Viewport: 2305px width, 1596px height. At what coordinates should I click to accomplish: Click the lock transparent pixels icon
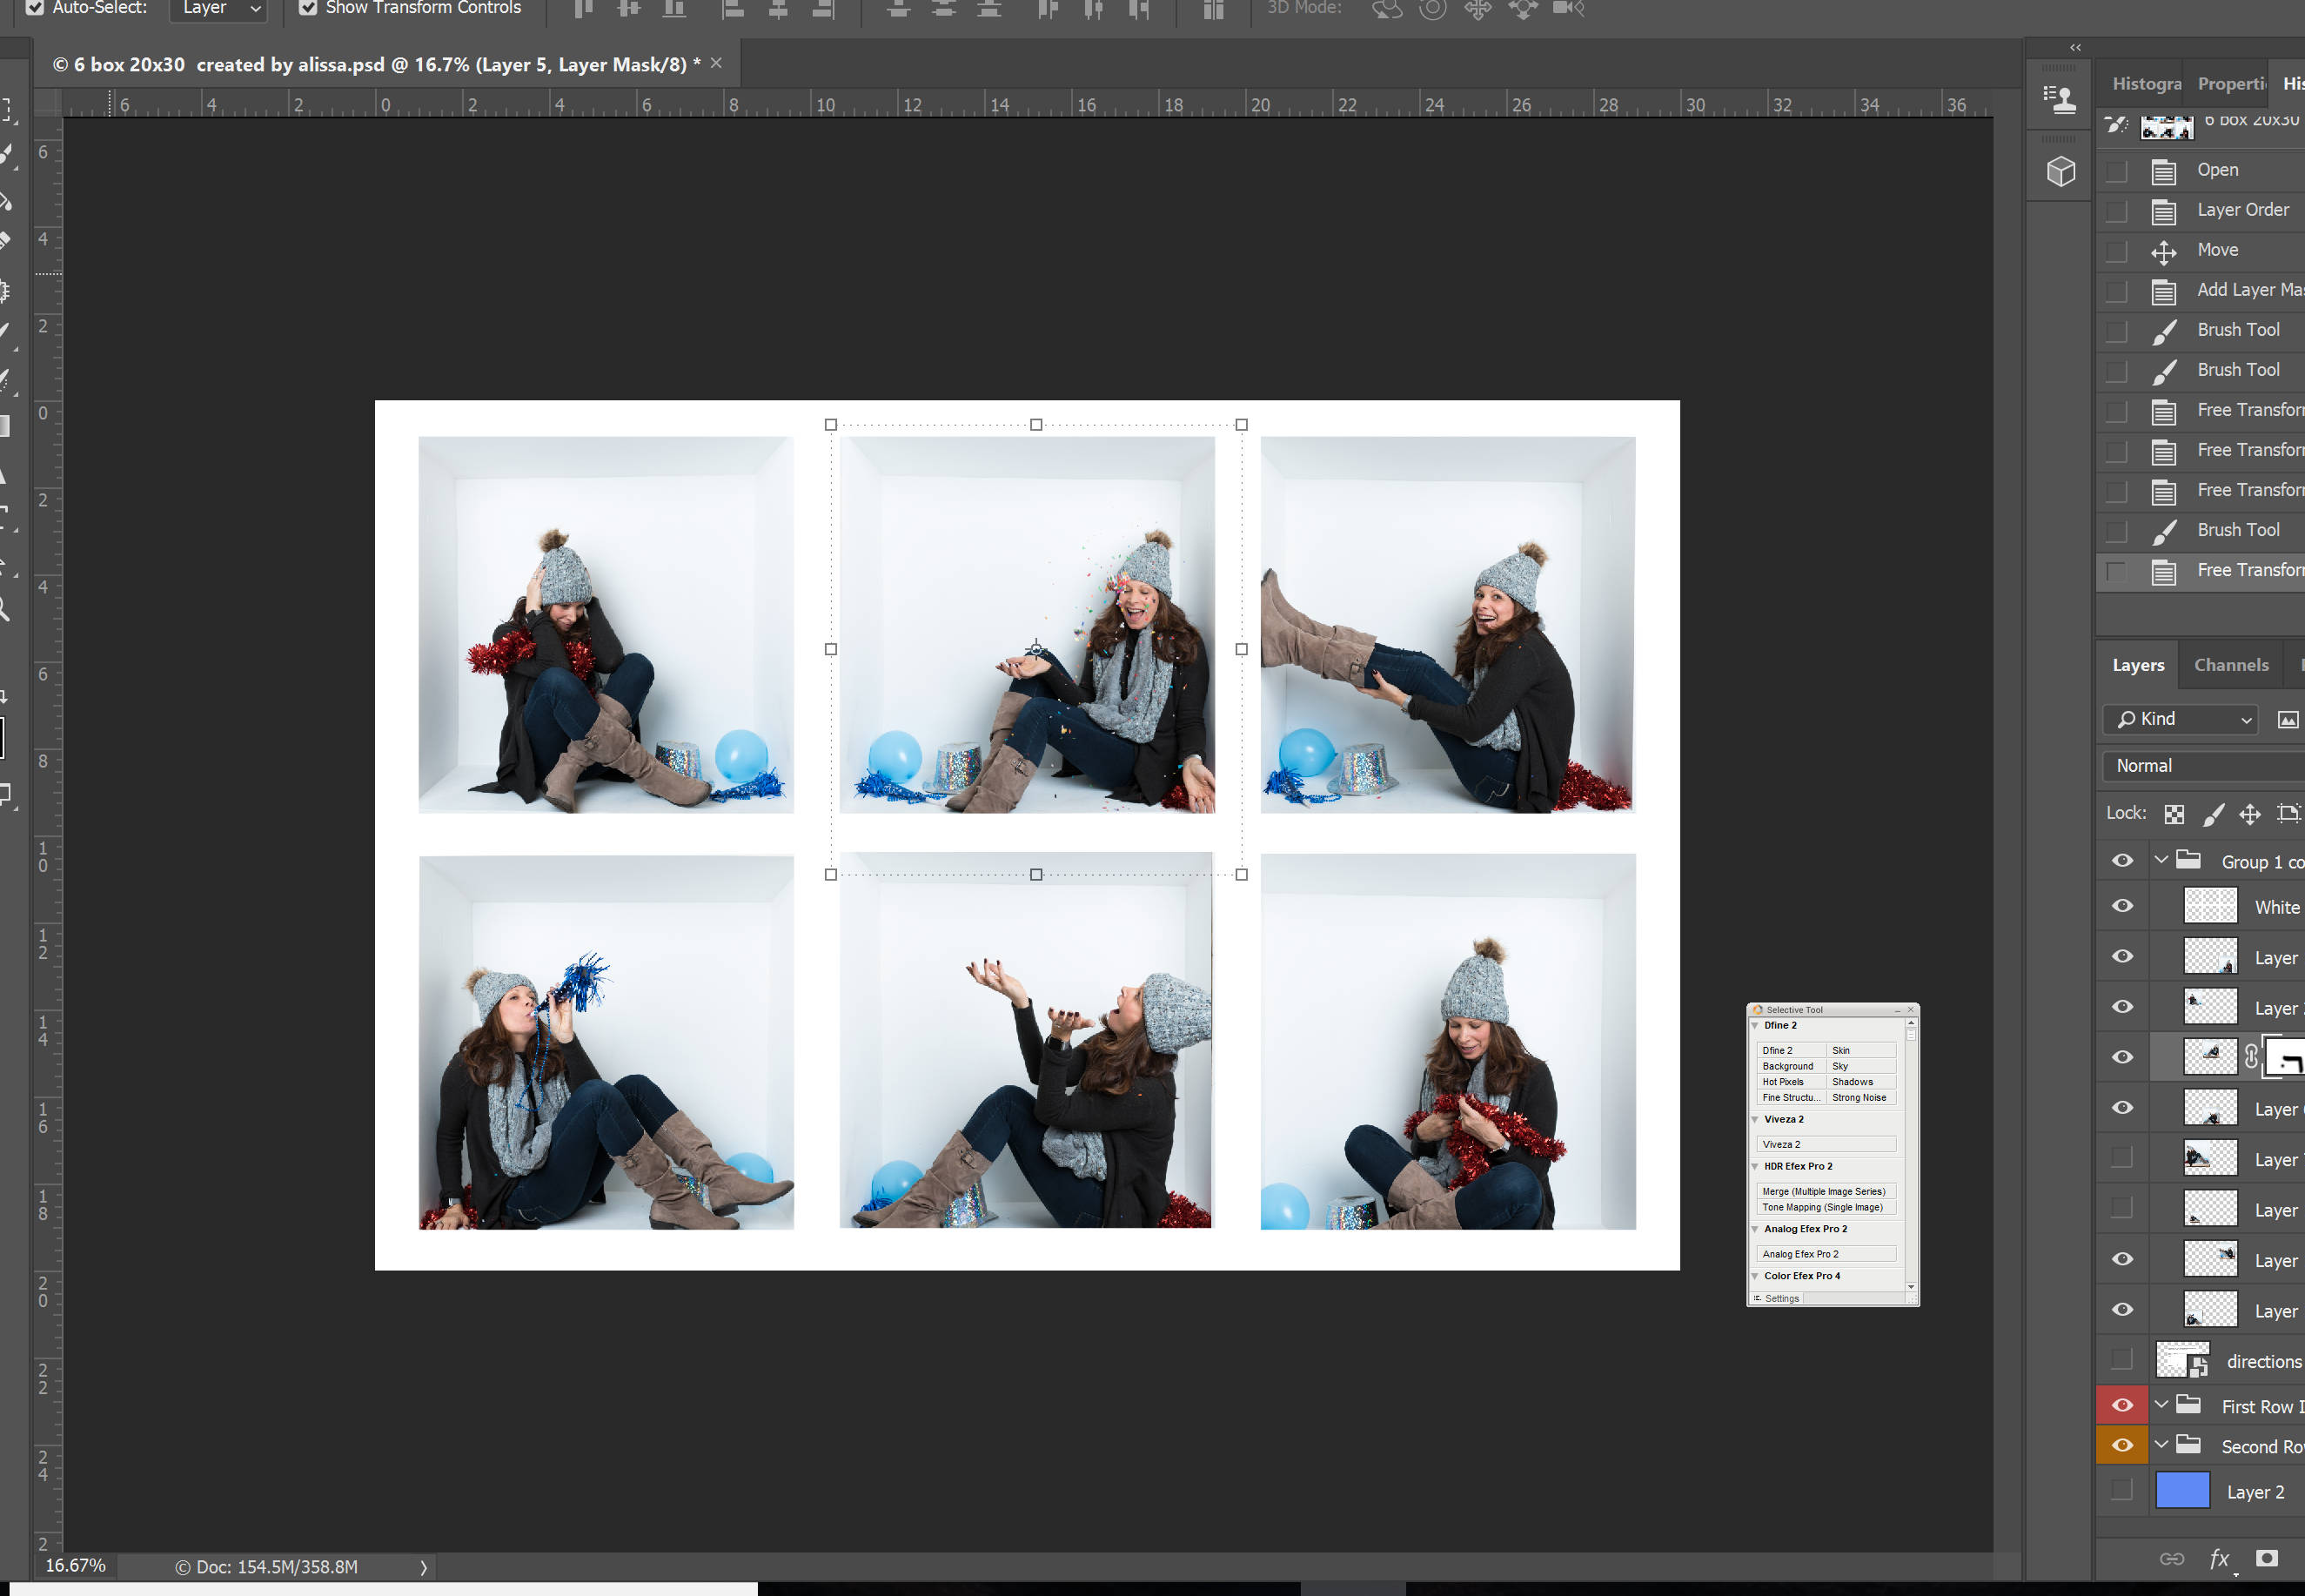(2174, 814)
